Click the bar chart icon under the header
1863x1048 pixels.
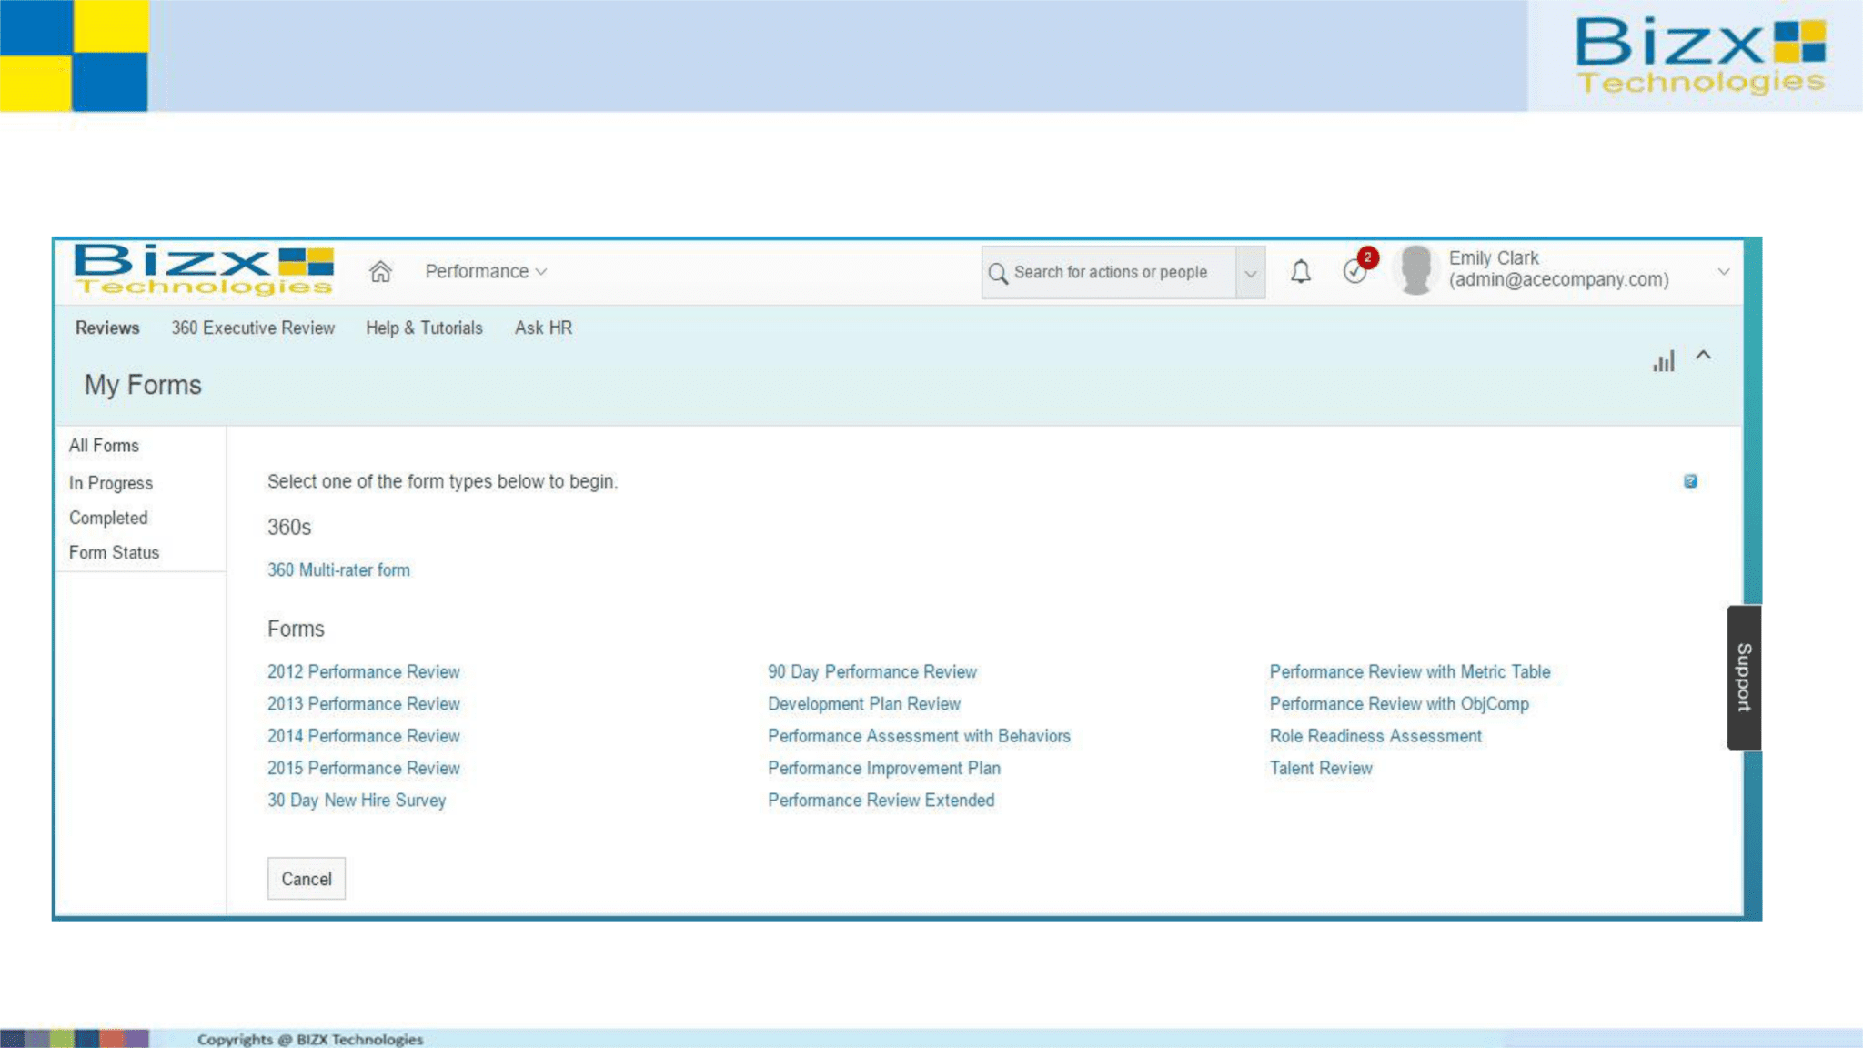click(1663, 361)
